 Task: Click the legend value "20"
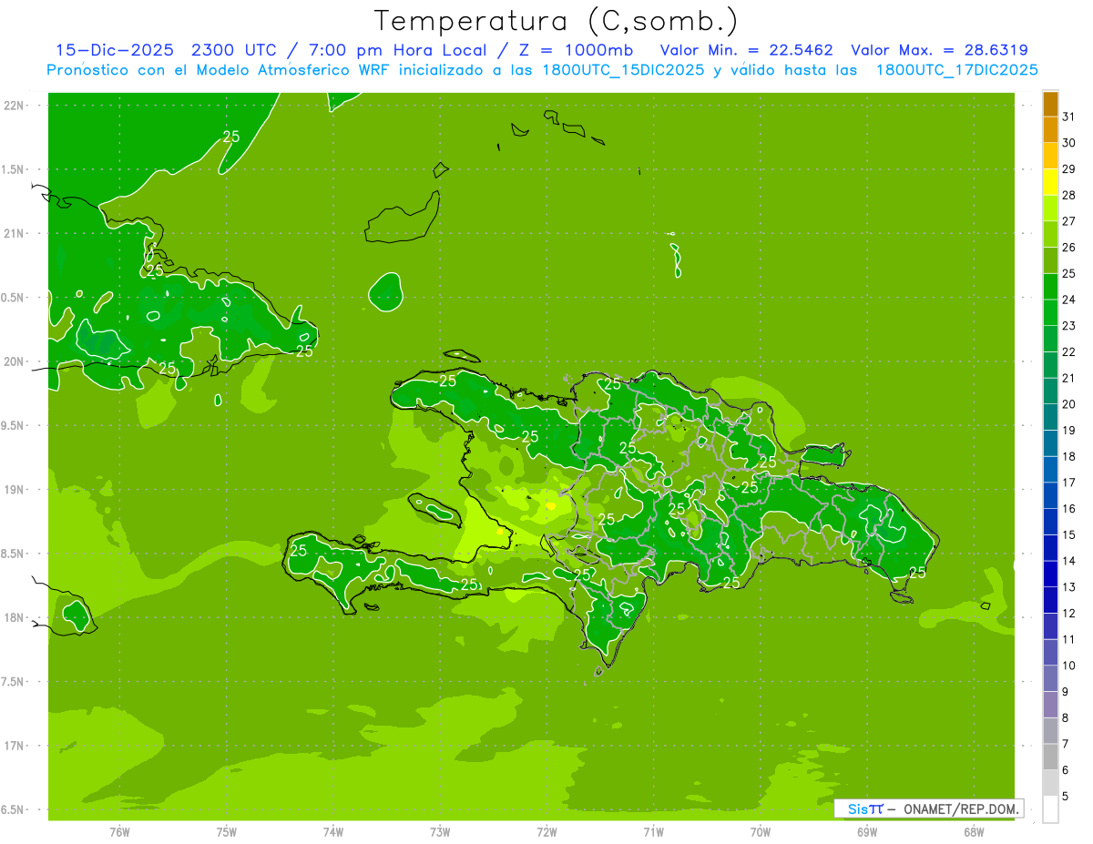1069,403
